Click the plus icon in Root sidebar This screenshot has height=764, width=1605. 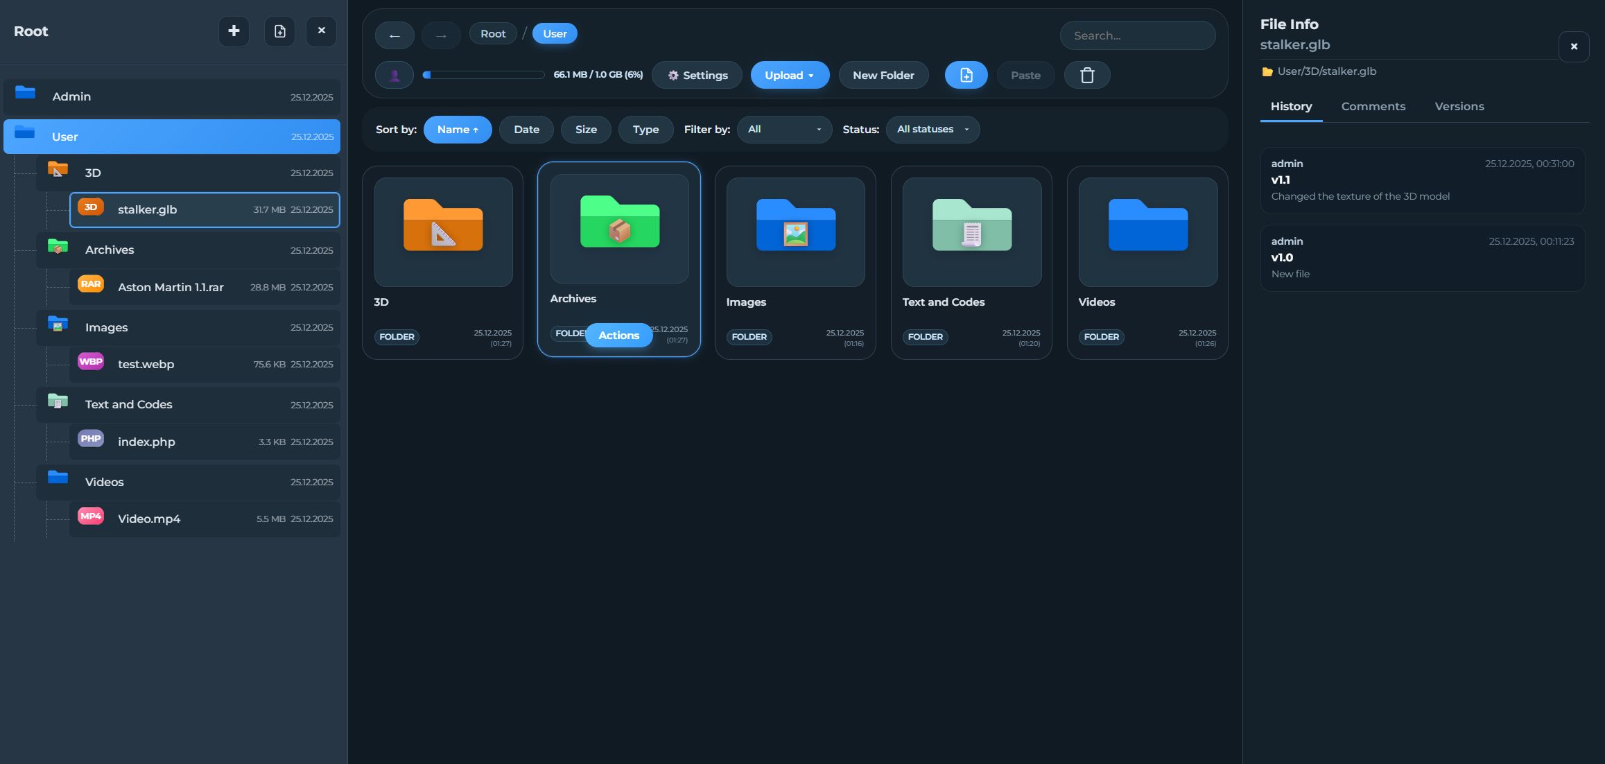[x=234, y=31]
